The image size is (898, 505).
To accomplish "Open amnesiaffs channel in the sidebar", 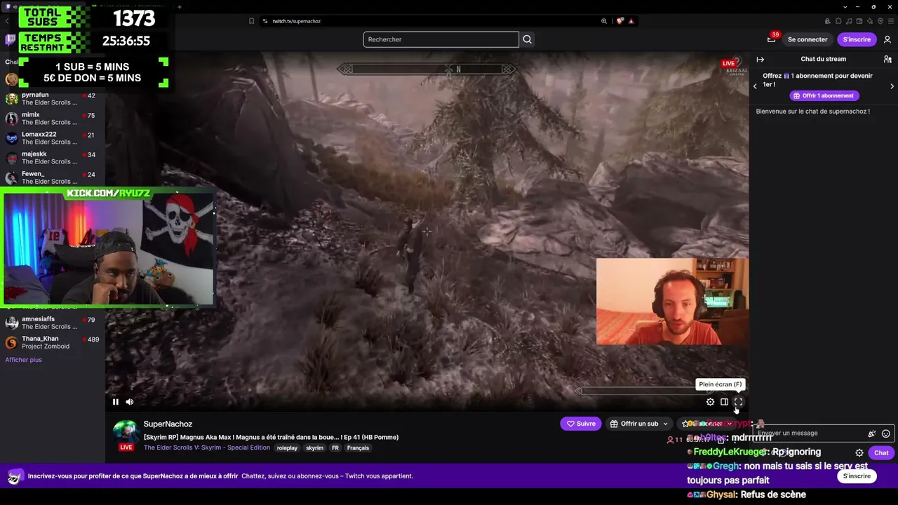I will click(x=53, y=323).
